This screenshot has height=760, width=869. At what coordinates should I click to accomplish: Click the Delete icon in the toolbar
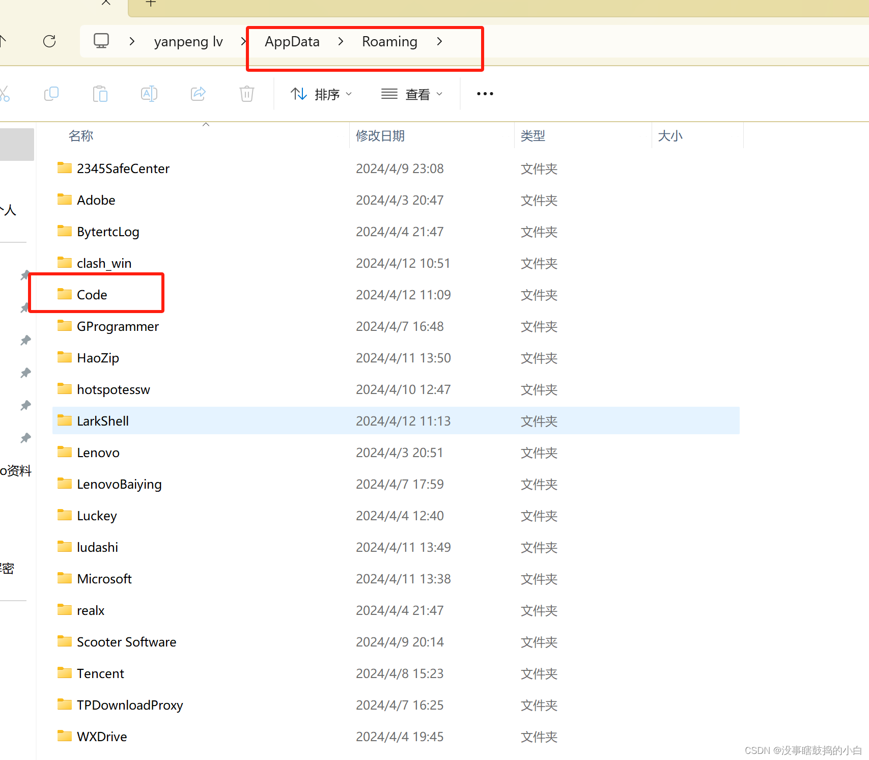(x=246, y=94)
